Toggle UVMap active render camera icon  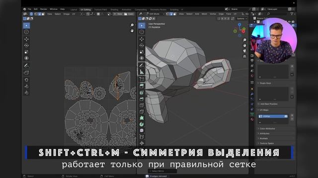(286, 117)
